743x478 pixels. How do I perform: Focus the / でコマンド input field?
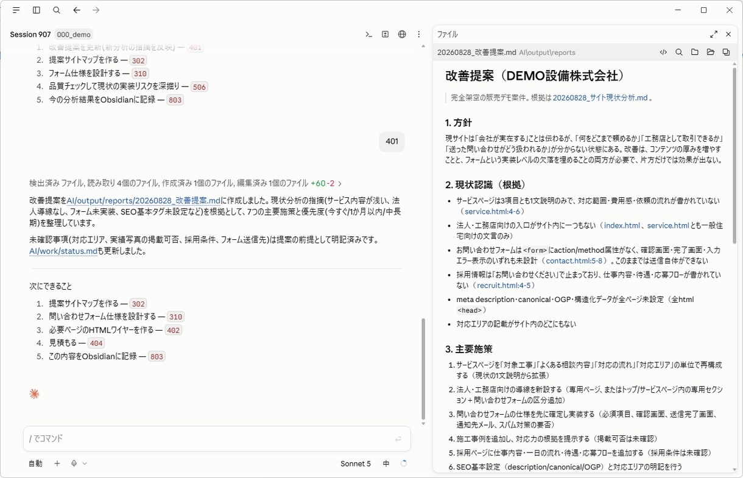[x=217, y=438]
